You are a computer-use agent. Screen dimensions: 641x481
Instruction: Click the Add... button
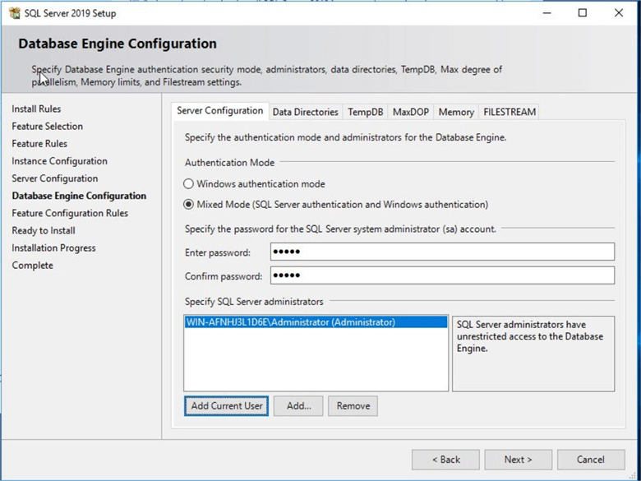coord(298,406)
